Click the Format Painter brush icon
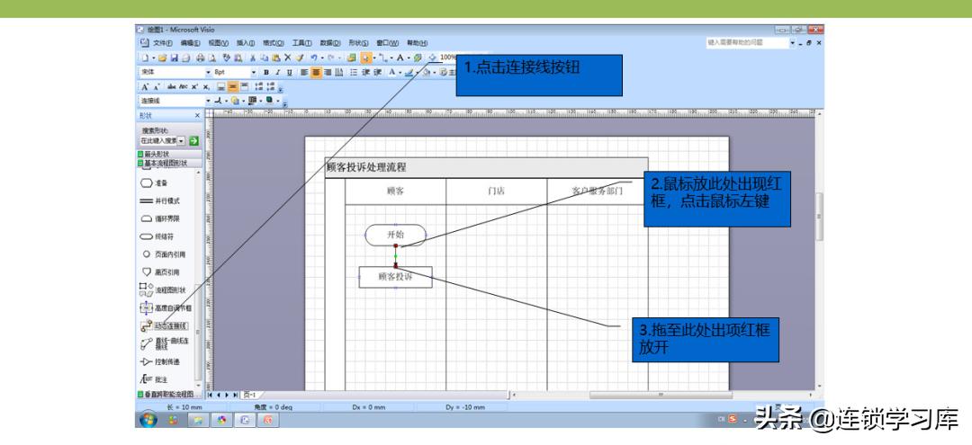Image resolution: width=972 pixels, height=445 pixels. (300, 58)
